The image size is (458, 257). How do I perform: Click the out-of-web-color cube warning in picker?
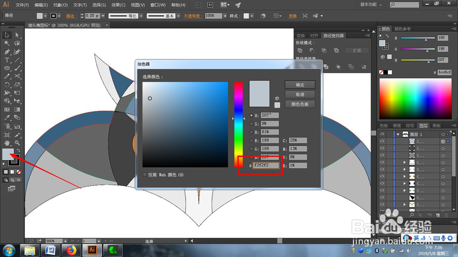[277, 99]
